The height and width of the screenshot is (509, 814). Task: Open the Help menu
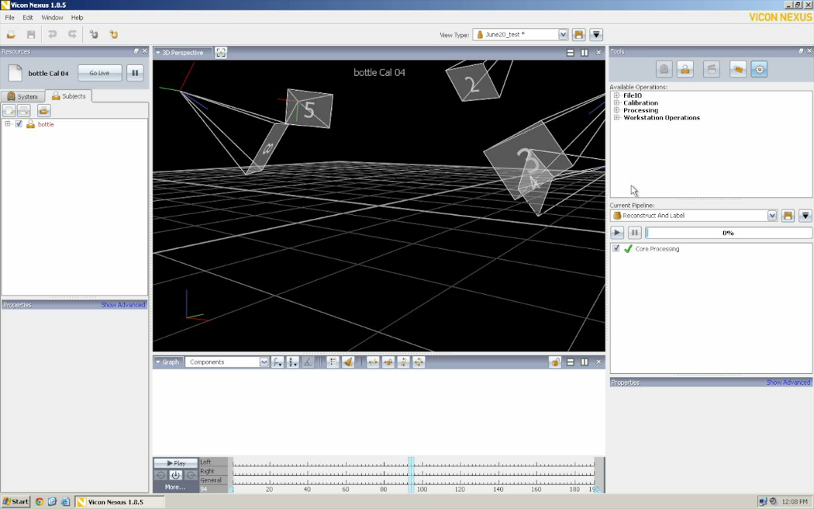click(77, 18)
